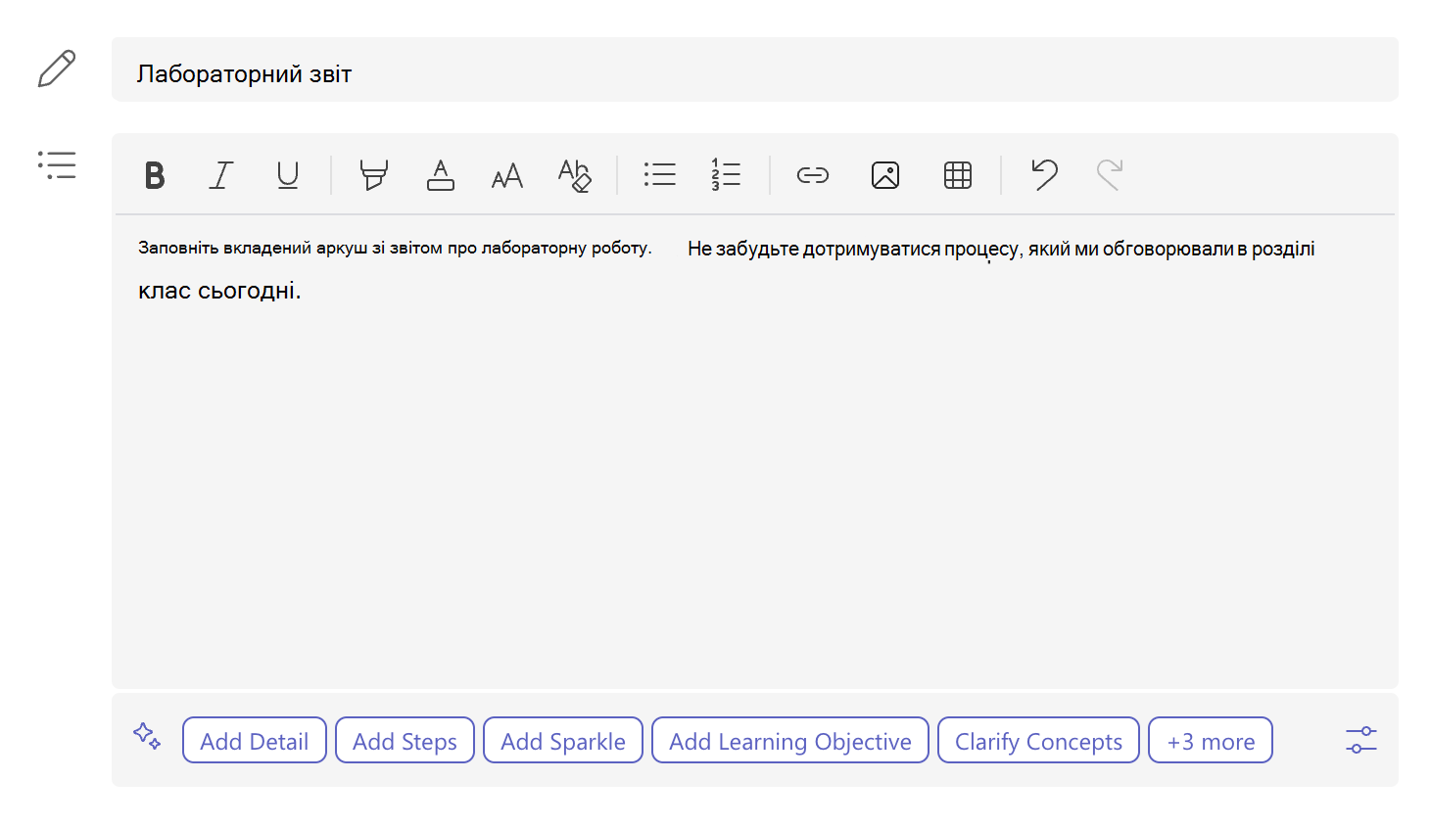Clear text formatting with the eraser icon
The width and height of the screenshot is (1430, 826).
point(575,175)
